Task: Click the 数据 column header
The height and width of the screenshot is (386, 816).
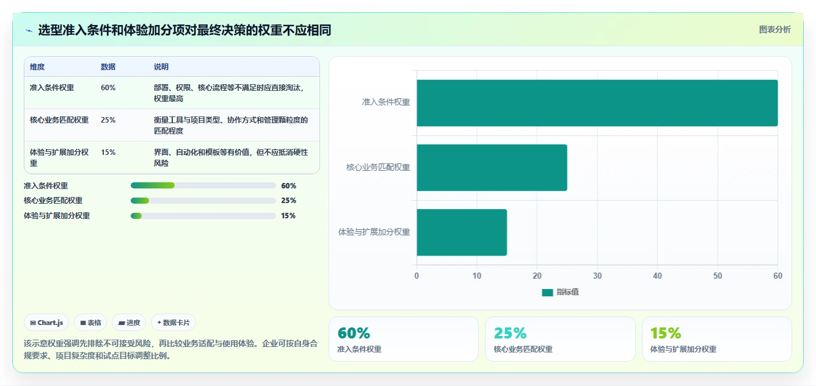Action: [x=108, y=67]
